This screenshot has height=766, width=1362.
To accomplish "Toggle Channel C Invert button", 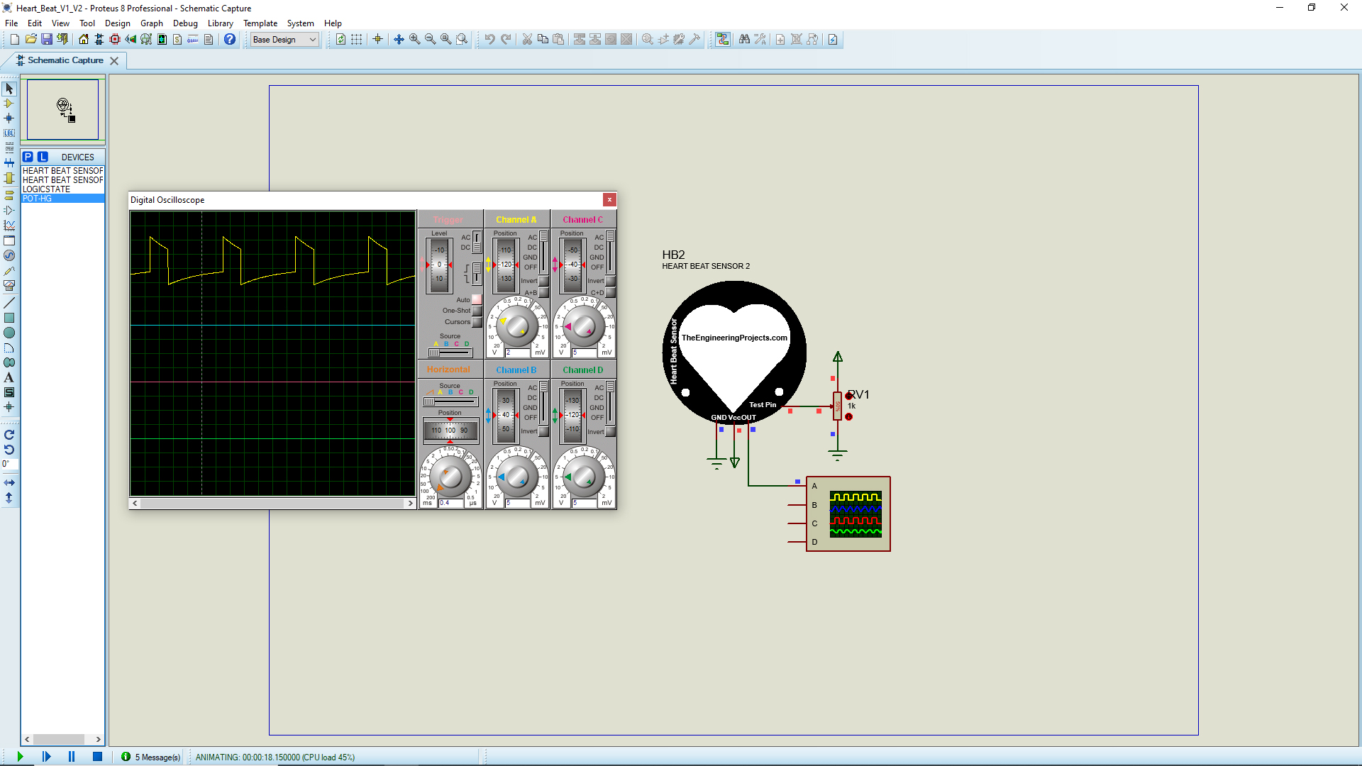I will [610, 282].
